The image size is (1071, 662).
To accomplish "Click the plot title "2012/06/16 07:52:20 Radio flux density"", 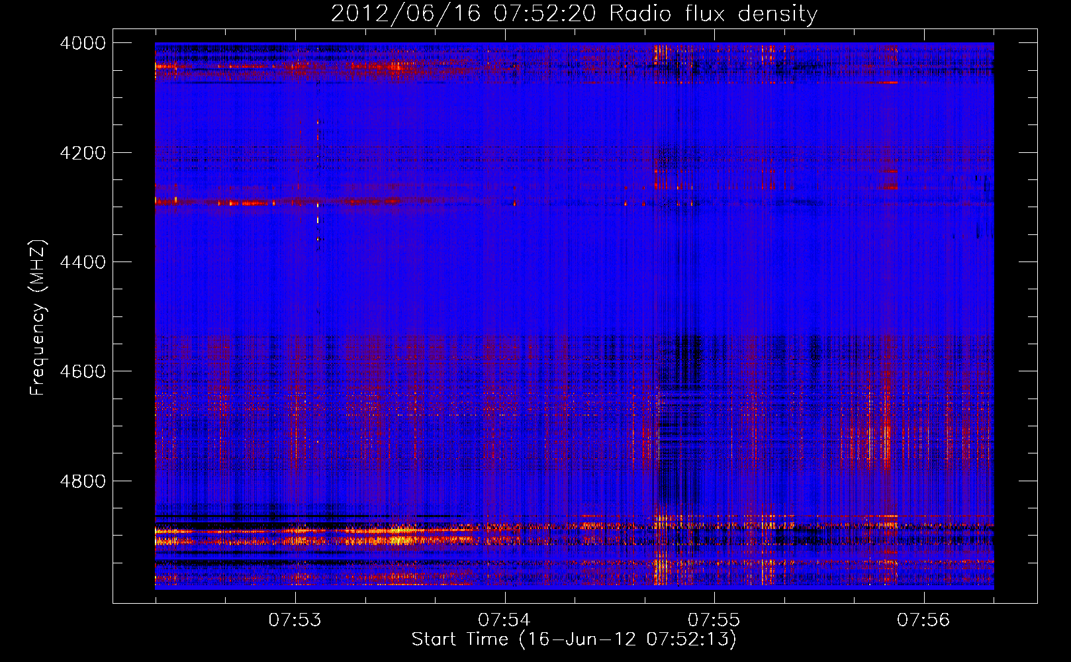I will [574, 14].
